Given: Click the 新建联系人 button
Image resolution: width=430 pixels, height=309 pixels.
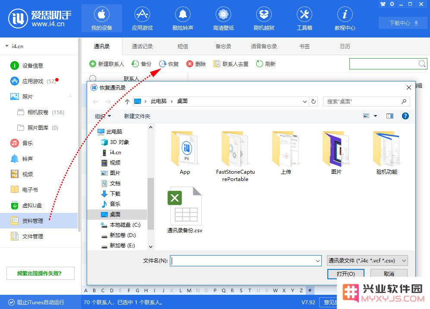Looking at the screenshot, I should 107,64.
